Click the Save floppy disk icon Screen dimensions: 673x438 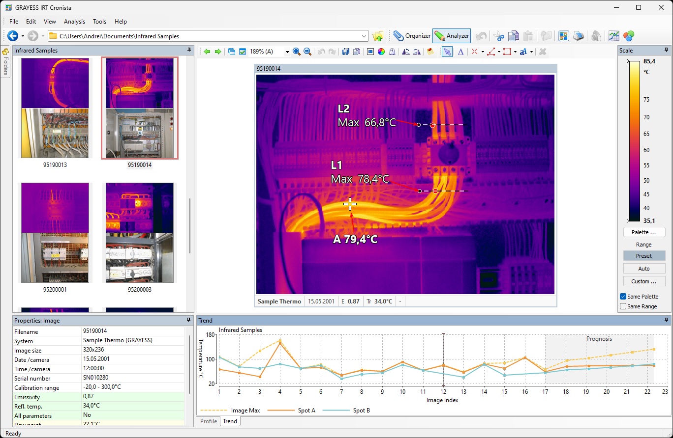(346, 52)
